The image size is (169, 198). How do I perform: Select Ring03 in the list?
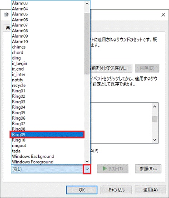coord(48,102)
